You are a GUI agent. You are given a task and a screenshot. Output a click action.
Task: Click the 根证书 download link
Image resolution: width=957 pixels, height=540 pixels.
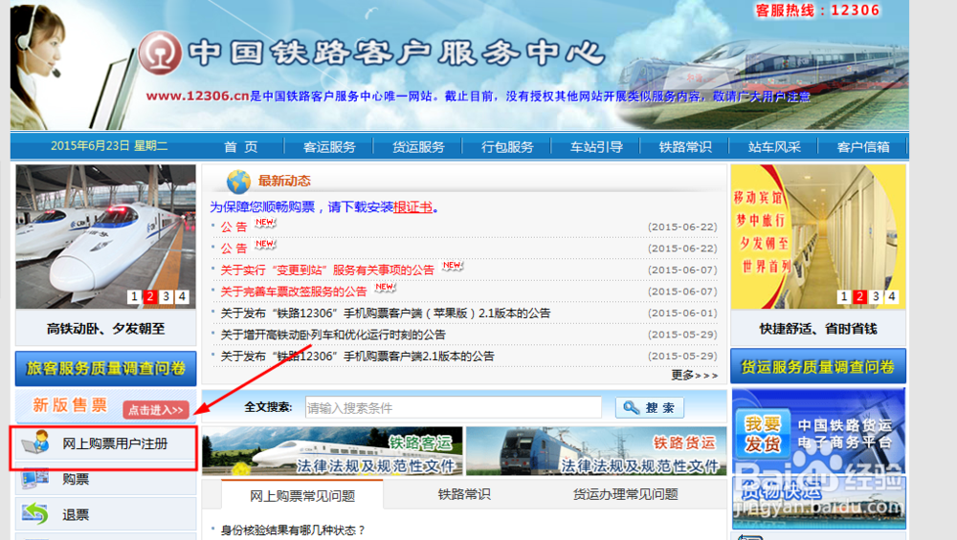(x=412, y=207)
